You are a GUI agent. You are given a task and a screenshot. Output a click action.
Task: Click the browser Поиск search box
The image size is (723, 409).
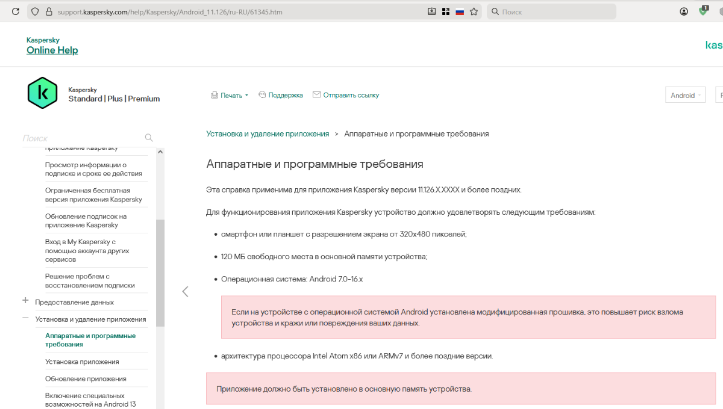[x=551, y=11]
